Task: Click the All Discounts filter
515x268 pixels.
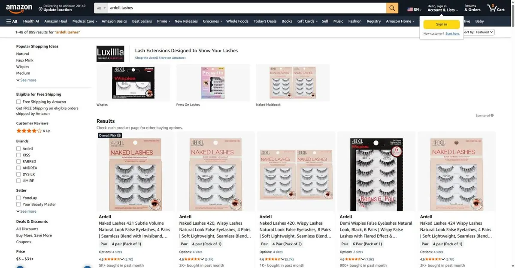Action: click(27, 229)
